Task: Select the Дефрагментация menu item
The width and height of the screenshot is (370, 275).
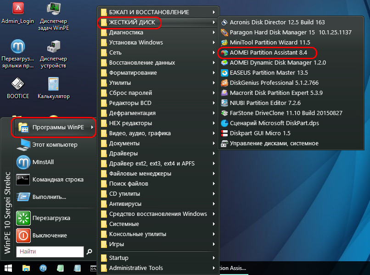Action: (158, 113)
